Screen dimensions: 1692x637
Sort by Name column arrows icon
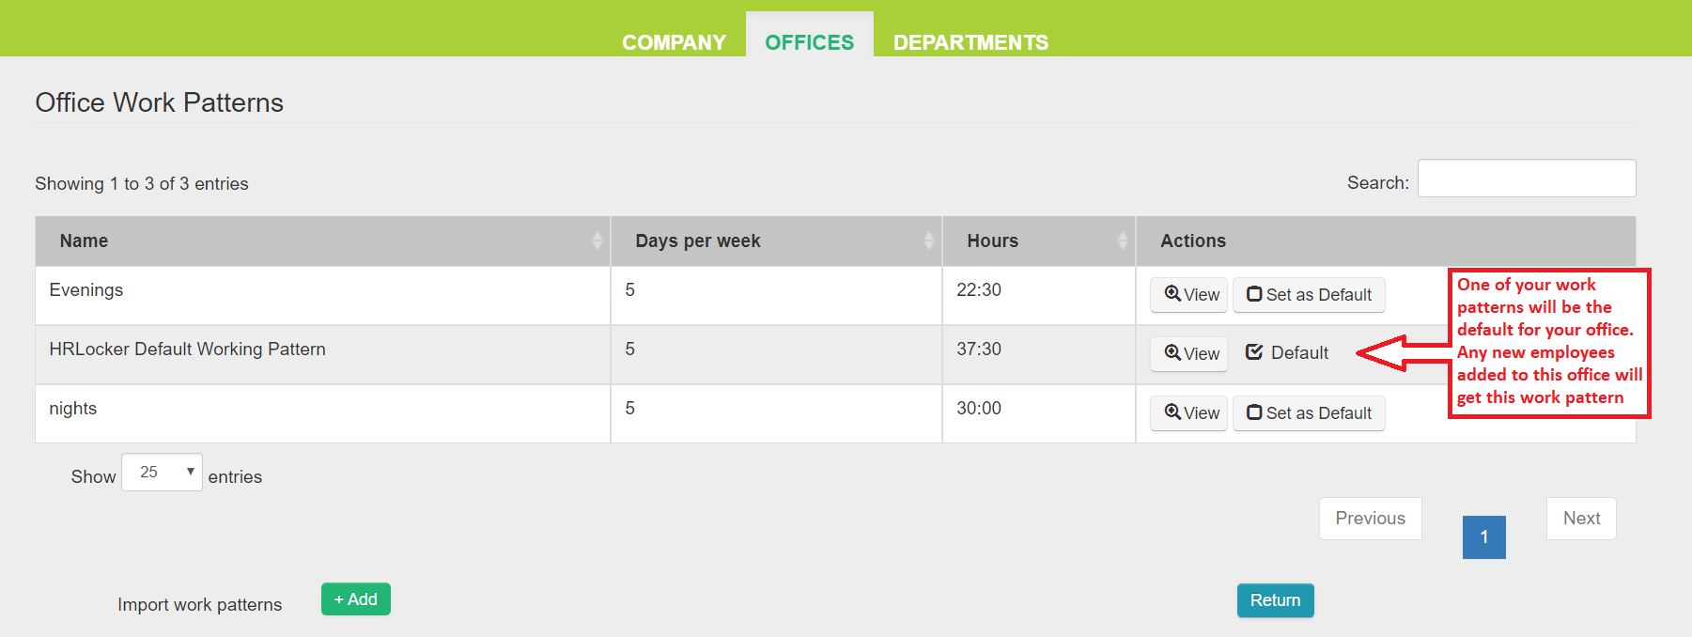click(597, 241)
